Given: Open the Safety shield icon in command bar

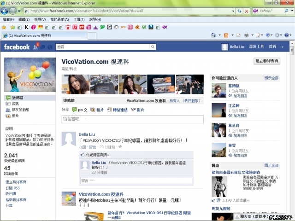Looking at the screenshot, I should (x=268, y=35).
